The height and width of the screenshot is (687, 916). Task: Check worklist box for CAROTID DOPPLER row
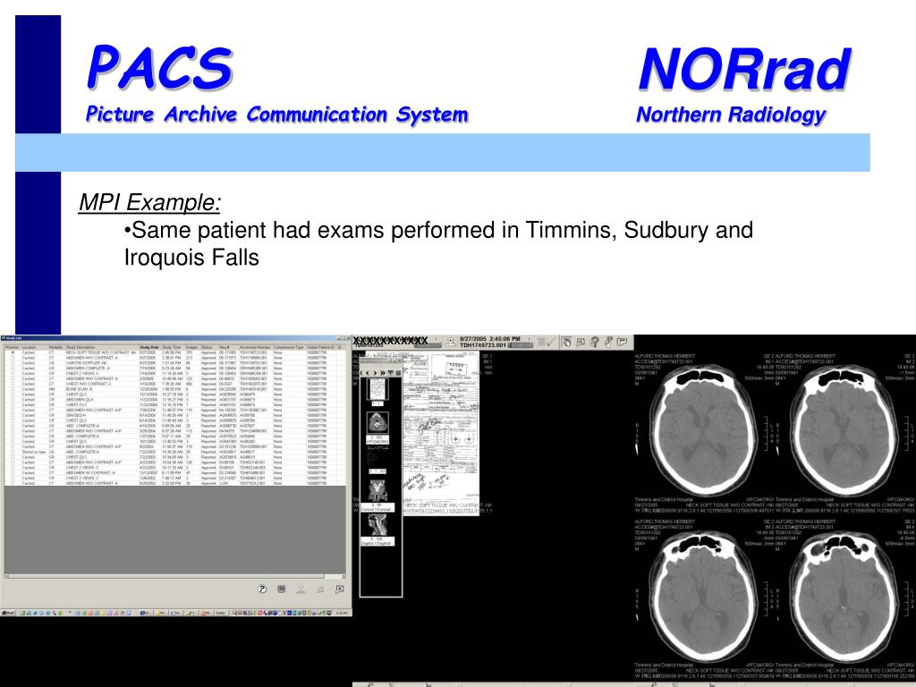pos(13,363)
